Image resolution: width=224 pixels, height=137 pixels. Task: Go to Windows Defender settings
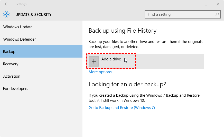click(20, 39)
